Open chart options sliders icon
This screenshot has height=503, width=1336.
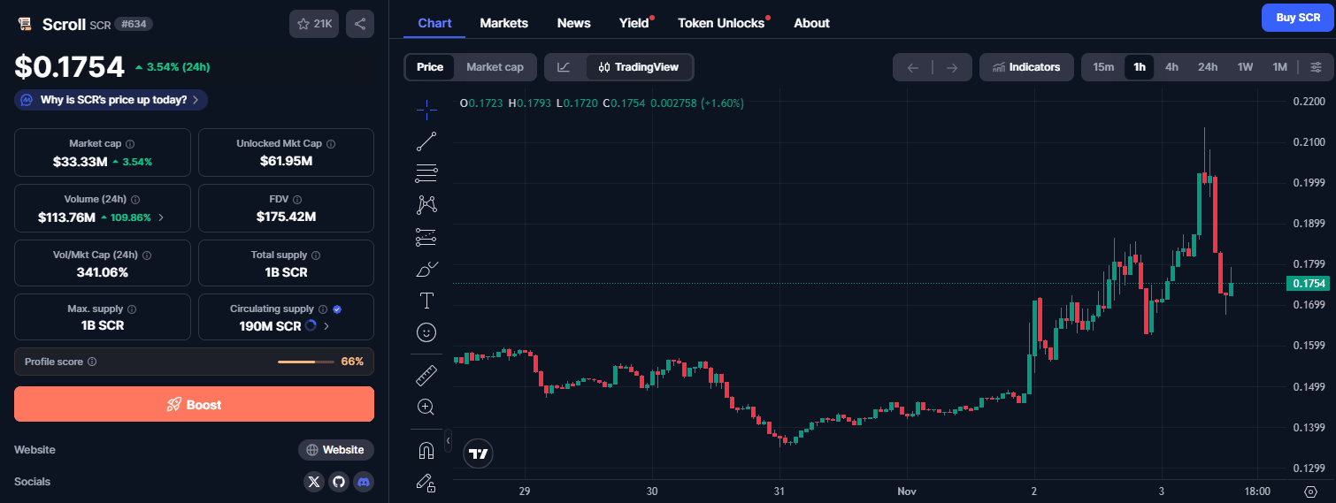point(1316,67)
